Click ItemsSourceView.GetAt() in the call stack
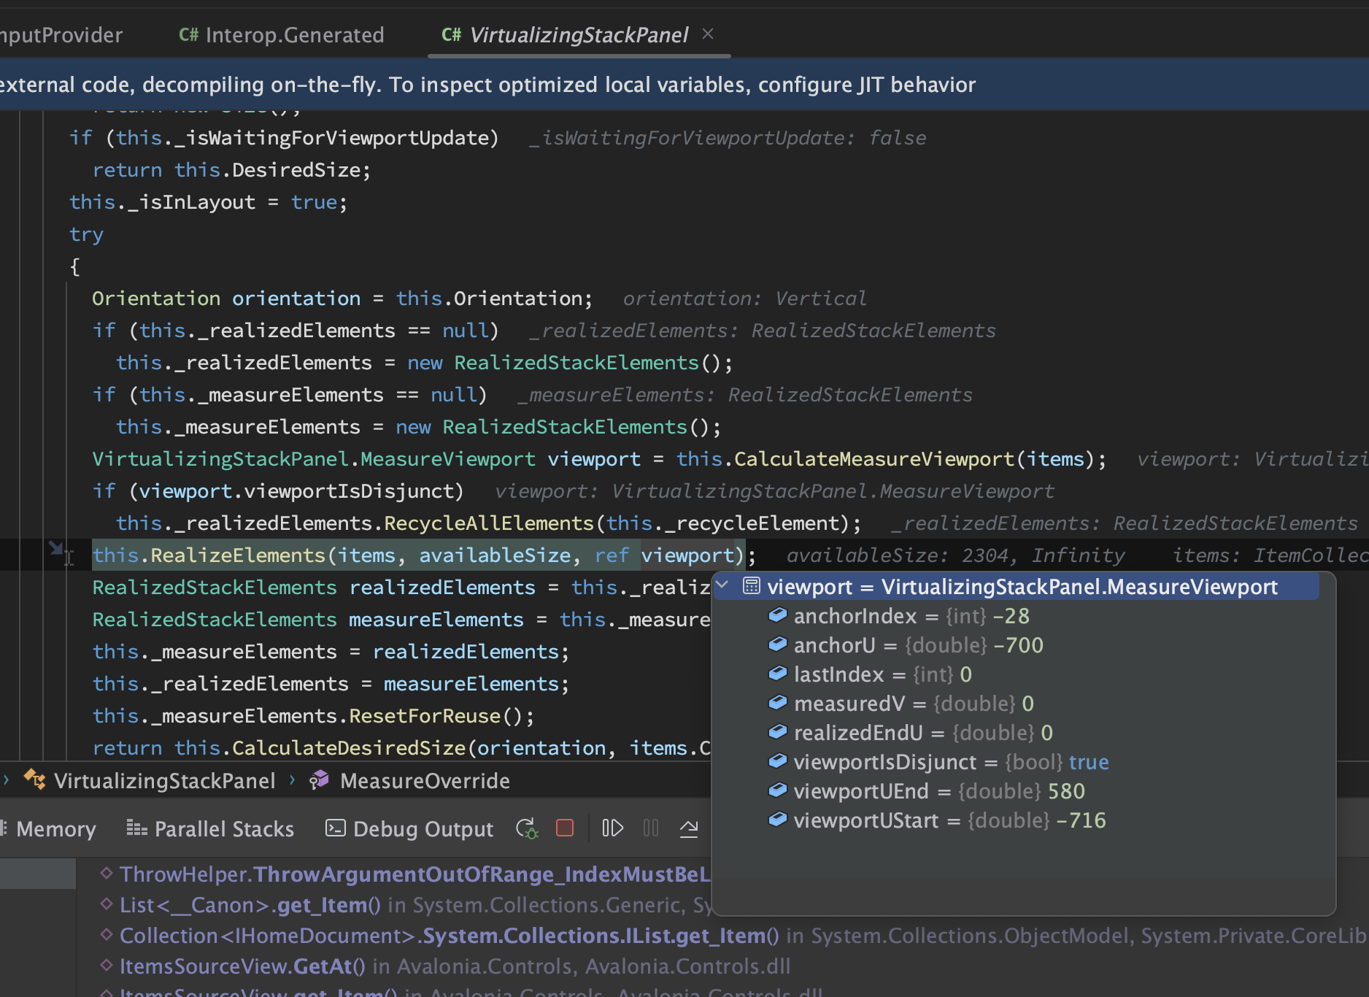The width and height of the screenshot is (1369, 997). click(241, 966)
